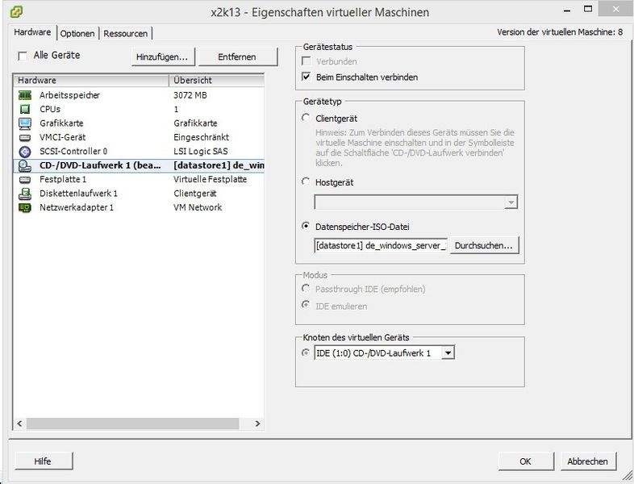Select the CD-/DVD-Laufwerk 1 row
Image resolution: width=634 pixels, height=484 pixels.
(139, 166)
